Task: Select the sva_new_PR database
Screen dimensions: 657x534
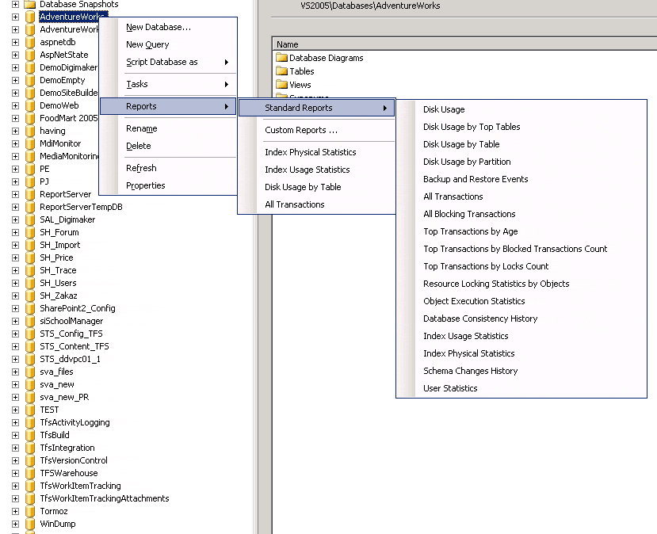Action: click(x=64, y=397)
